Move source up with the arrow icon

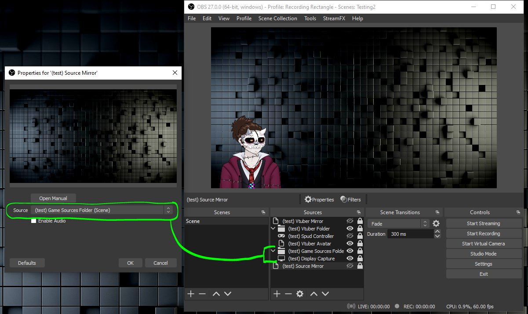tap(314, 294)
